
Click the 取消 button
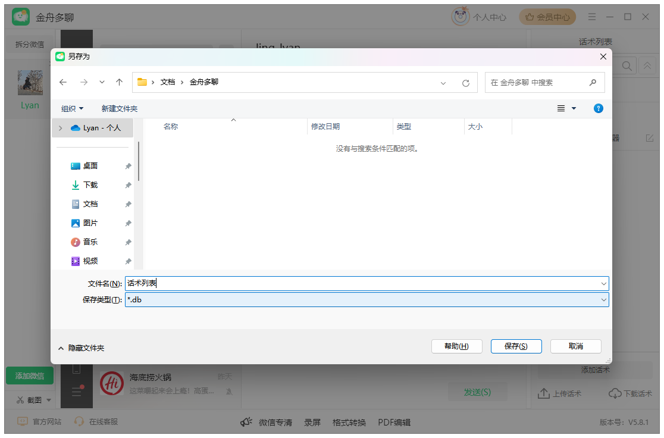pos(575,346)
